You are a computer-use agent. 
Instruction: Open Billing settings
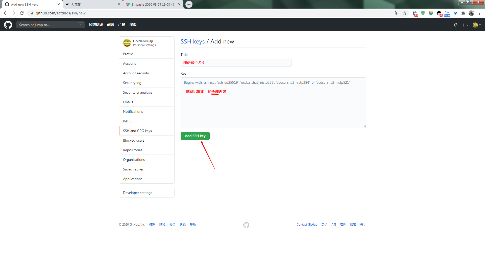click(x=147, y=121)
